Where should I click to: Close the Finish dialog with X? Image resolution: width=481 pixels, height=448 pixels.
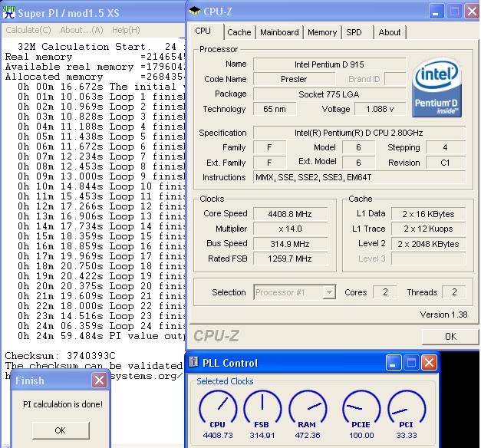pyautogui.click(x=99, y=380)
